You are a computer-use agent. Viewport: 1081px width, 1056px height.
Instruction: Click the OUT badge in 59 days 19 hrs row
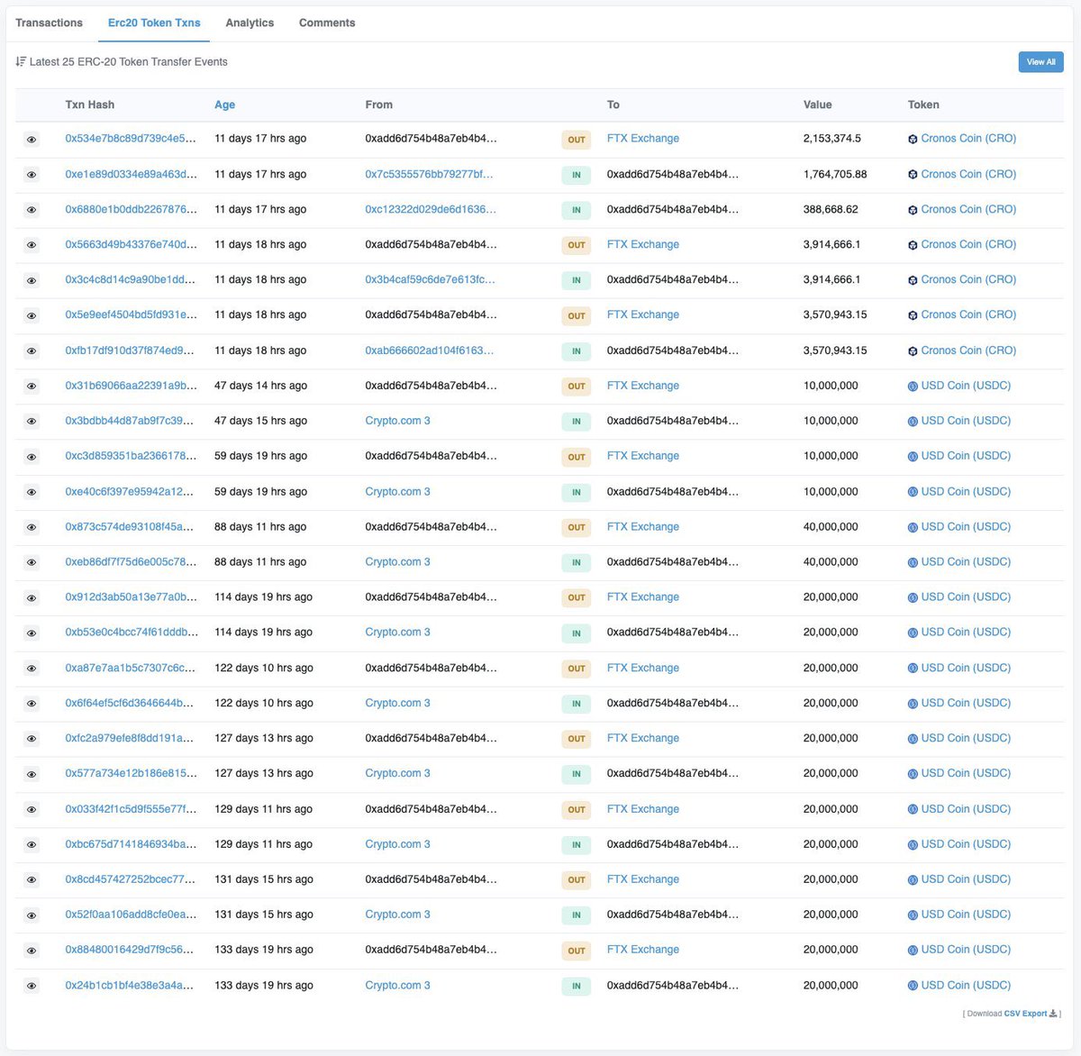[577, 457]
